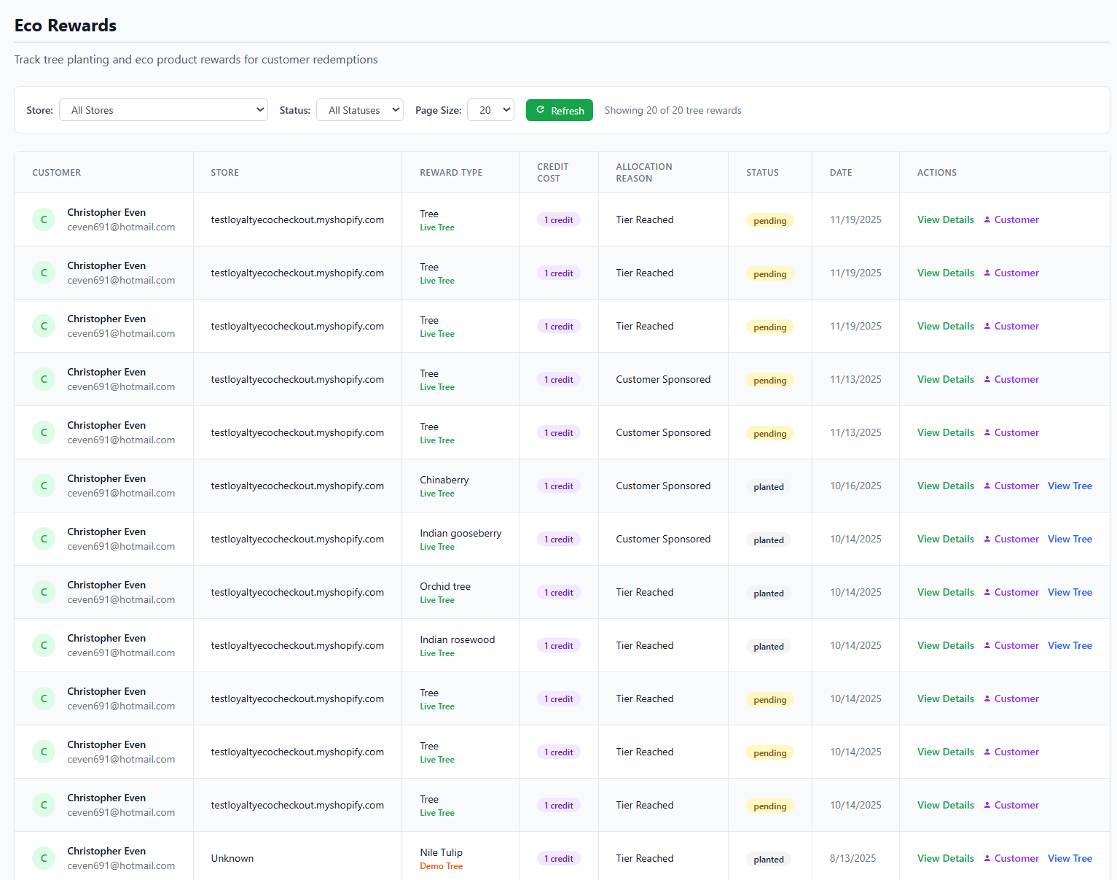This screenshot has width=1117, height=880.
Task: View Details of the Nile Tulip Demo Tree
Action: (x=945, y=858)
